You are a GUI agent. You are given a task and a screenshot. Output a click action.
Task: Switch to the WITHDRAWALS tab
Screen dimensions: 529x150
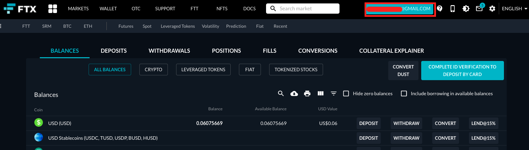[x=169, y=51]
